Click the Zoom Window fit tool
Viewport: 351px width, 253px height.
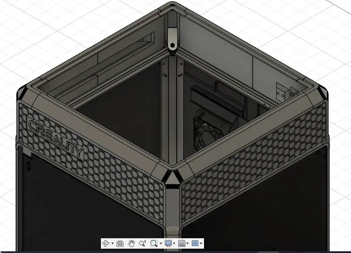(154, 243)
